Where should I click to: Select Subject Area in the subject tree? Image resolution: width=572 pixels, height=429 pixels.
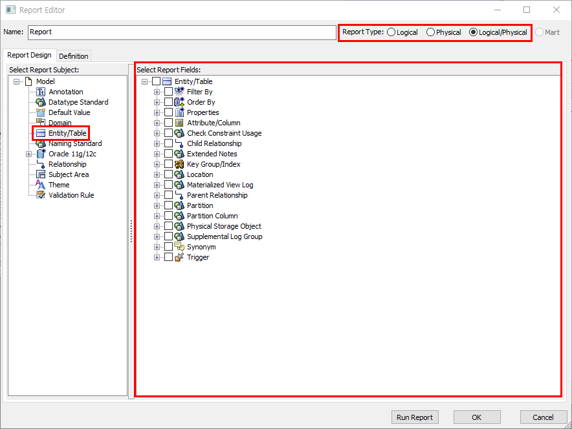69,174
